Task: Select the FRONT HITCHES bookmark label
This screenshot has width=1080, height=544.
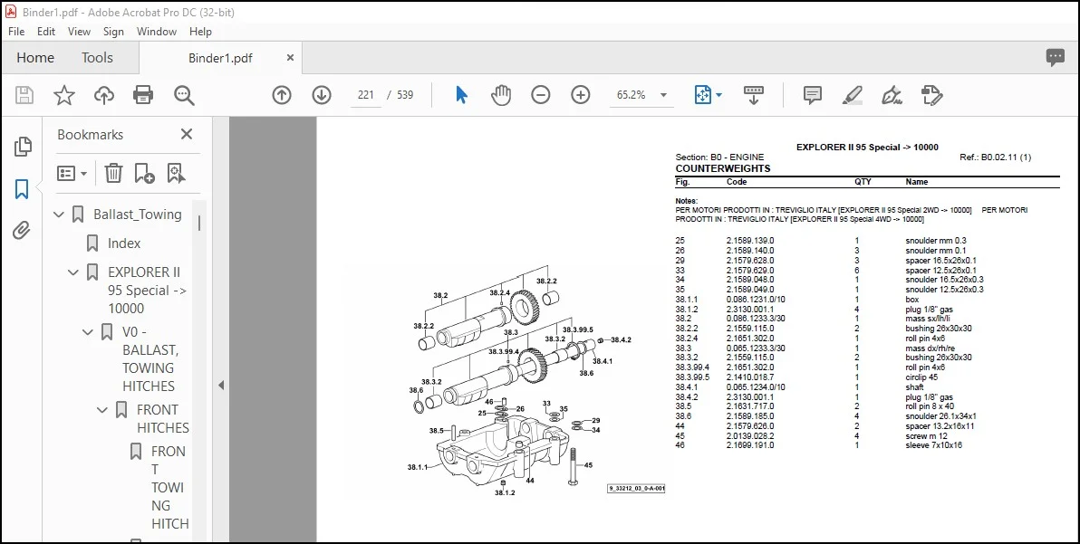Action: 162,418
